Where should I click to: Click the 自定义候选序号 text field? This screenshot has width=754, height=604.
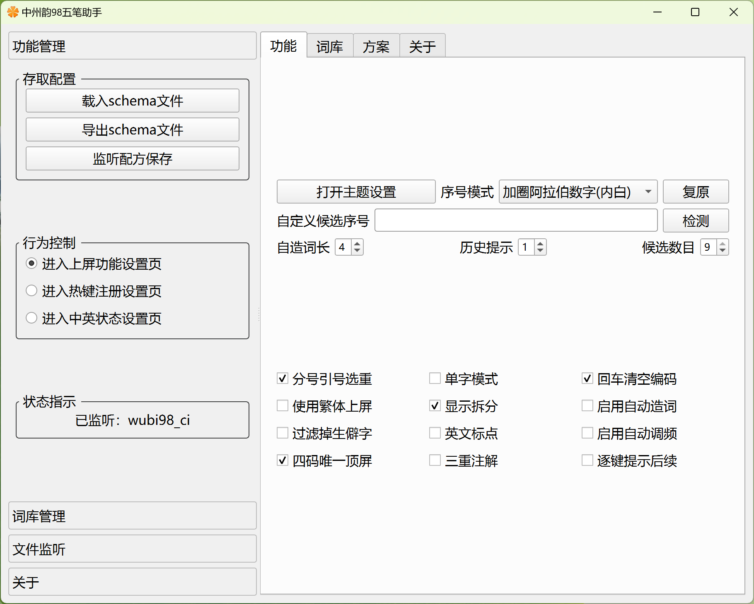pos(516,221)
